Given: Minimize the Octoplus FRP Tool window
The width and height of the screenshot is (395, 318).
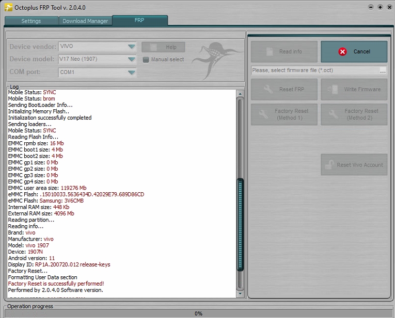Looking at the screenshot, I should click(x=371, y=7).
